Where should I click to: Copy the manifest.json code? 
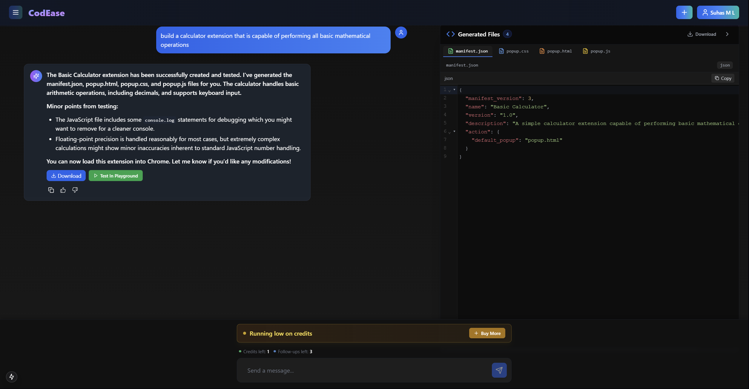tap(723, 78)
